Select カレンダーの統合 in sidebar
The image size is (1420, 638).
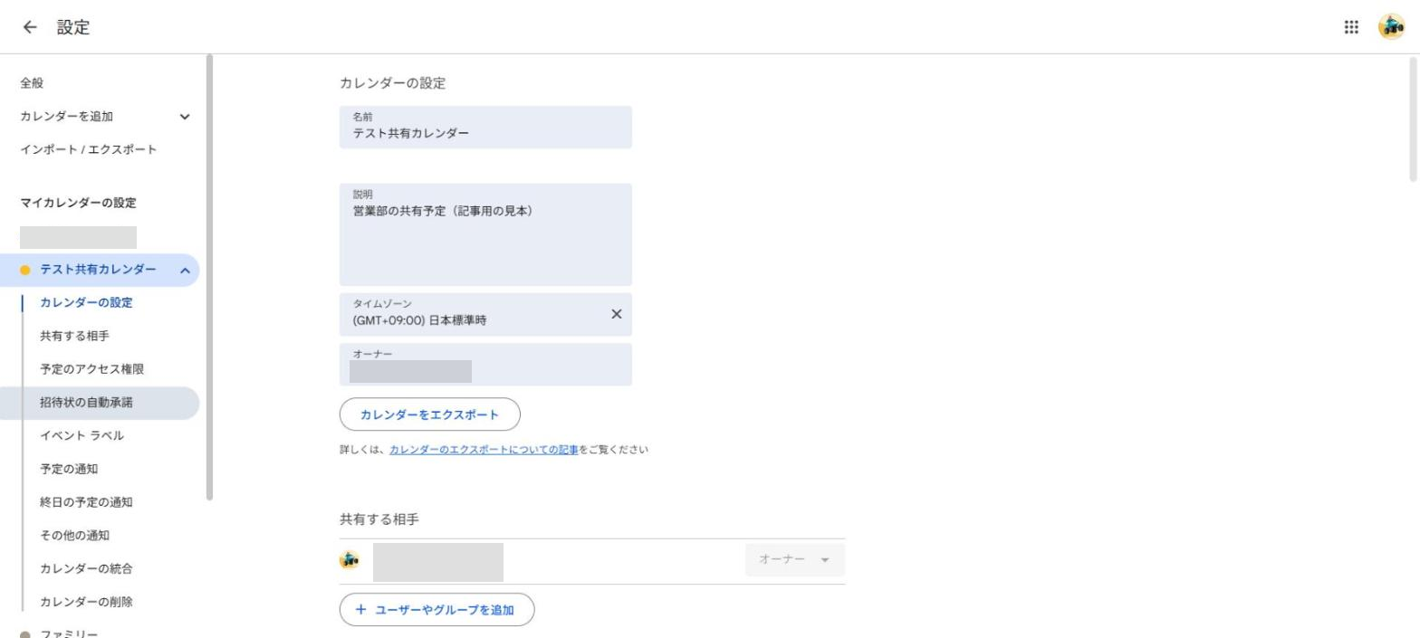(x=86, y=568)
